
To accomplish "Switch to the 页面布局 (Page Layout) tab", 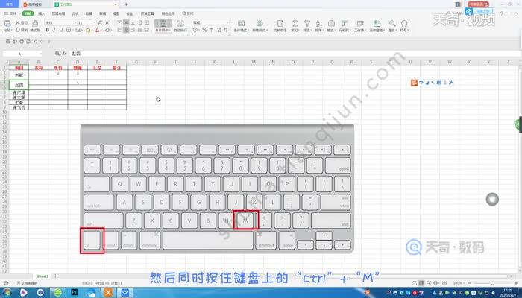I will tap(59, 13).
